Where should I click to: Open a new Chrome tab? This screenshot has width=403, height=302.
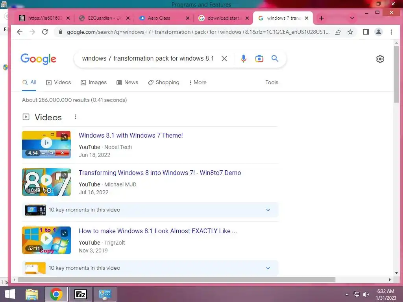coord(321,18)
